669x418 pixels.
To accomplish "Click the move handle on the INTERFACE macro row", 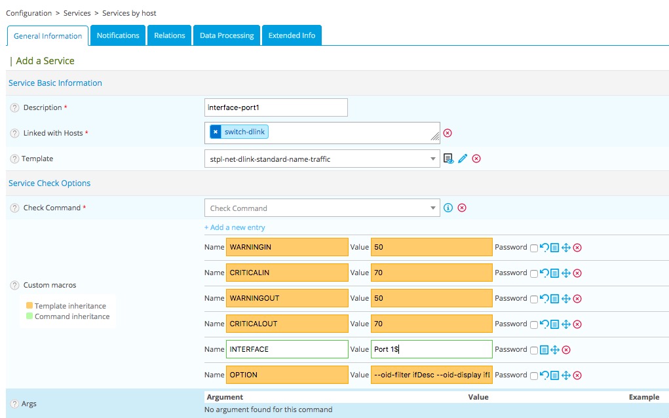I will (x=555, y=350).
